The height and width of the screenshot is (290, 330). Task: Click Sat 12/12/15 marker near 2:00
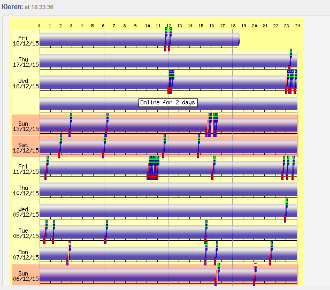click(60, 147)
